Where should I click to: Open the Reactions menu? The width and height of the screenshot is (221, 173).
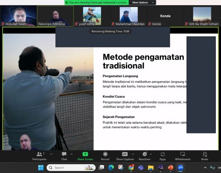click(x=145, y=156)
